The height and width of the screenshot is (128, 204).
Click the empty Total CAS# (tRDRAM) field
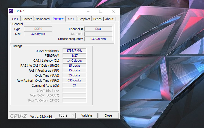[x=74, y=95]
